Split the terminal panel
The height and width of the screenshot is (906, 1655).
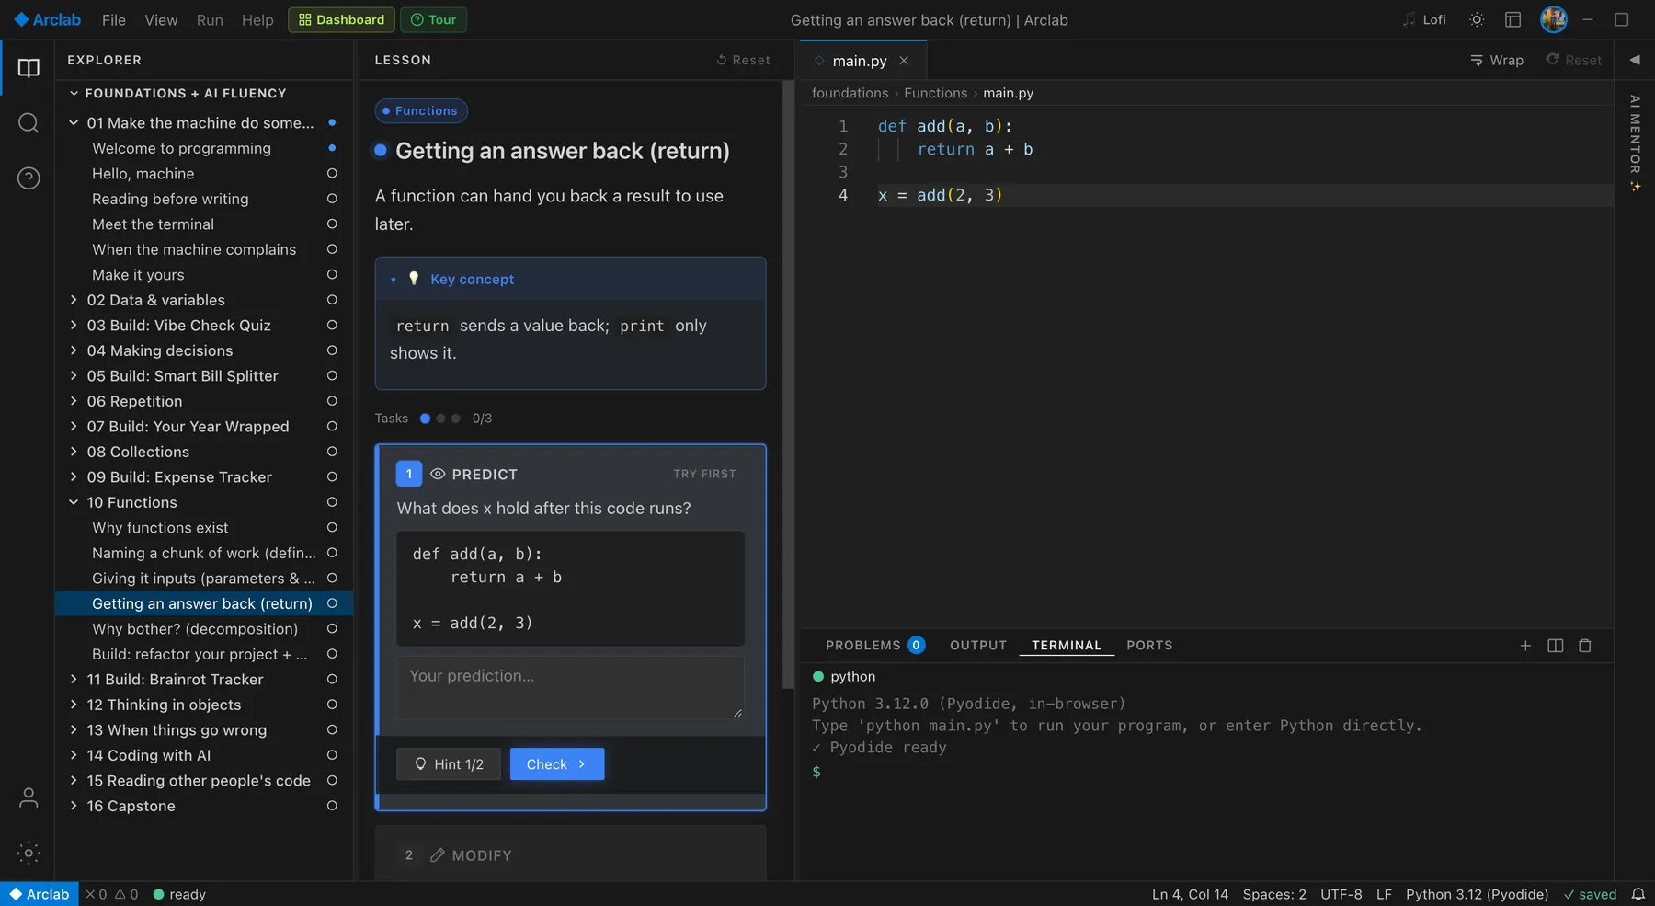click(1556, 646)
